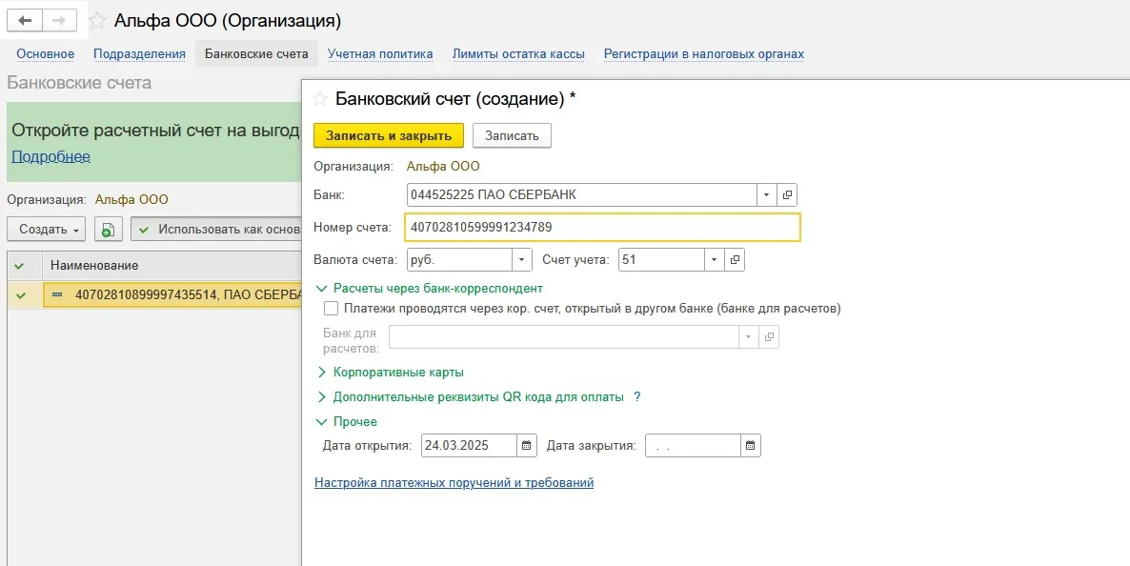Open the Валюта счета dropdown

pyautogui.click(x=522, y=259)
